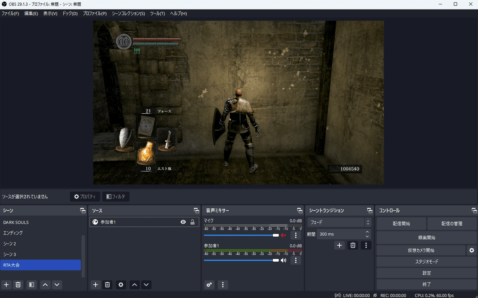
Task: Click the 期間 duration stepper arrows
Action: click(x=367, y=234)
